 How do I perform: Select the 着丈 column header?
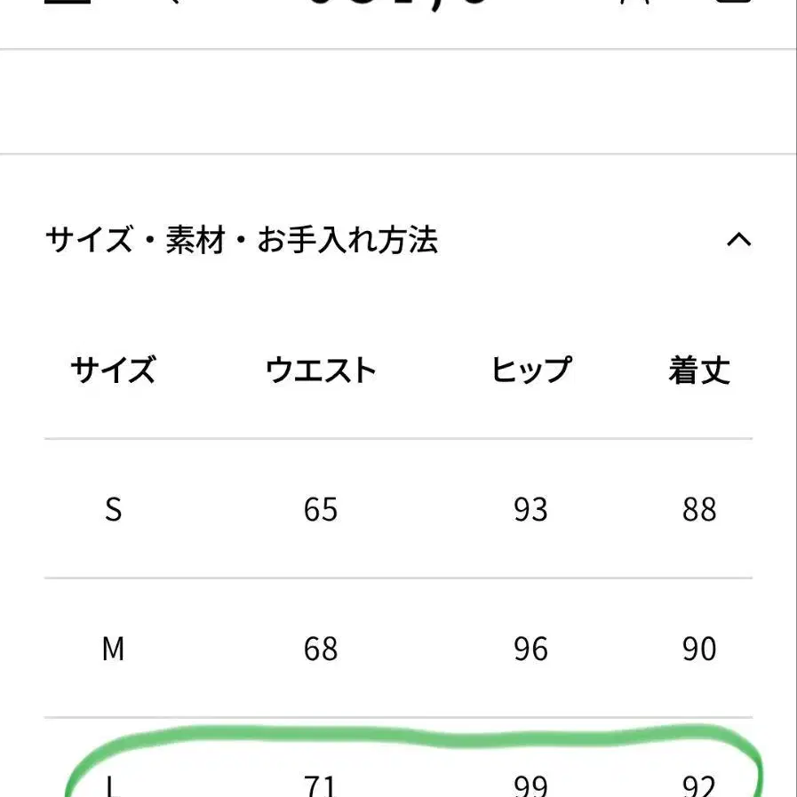coord(699,370)
